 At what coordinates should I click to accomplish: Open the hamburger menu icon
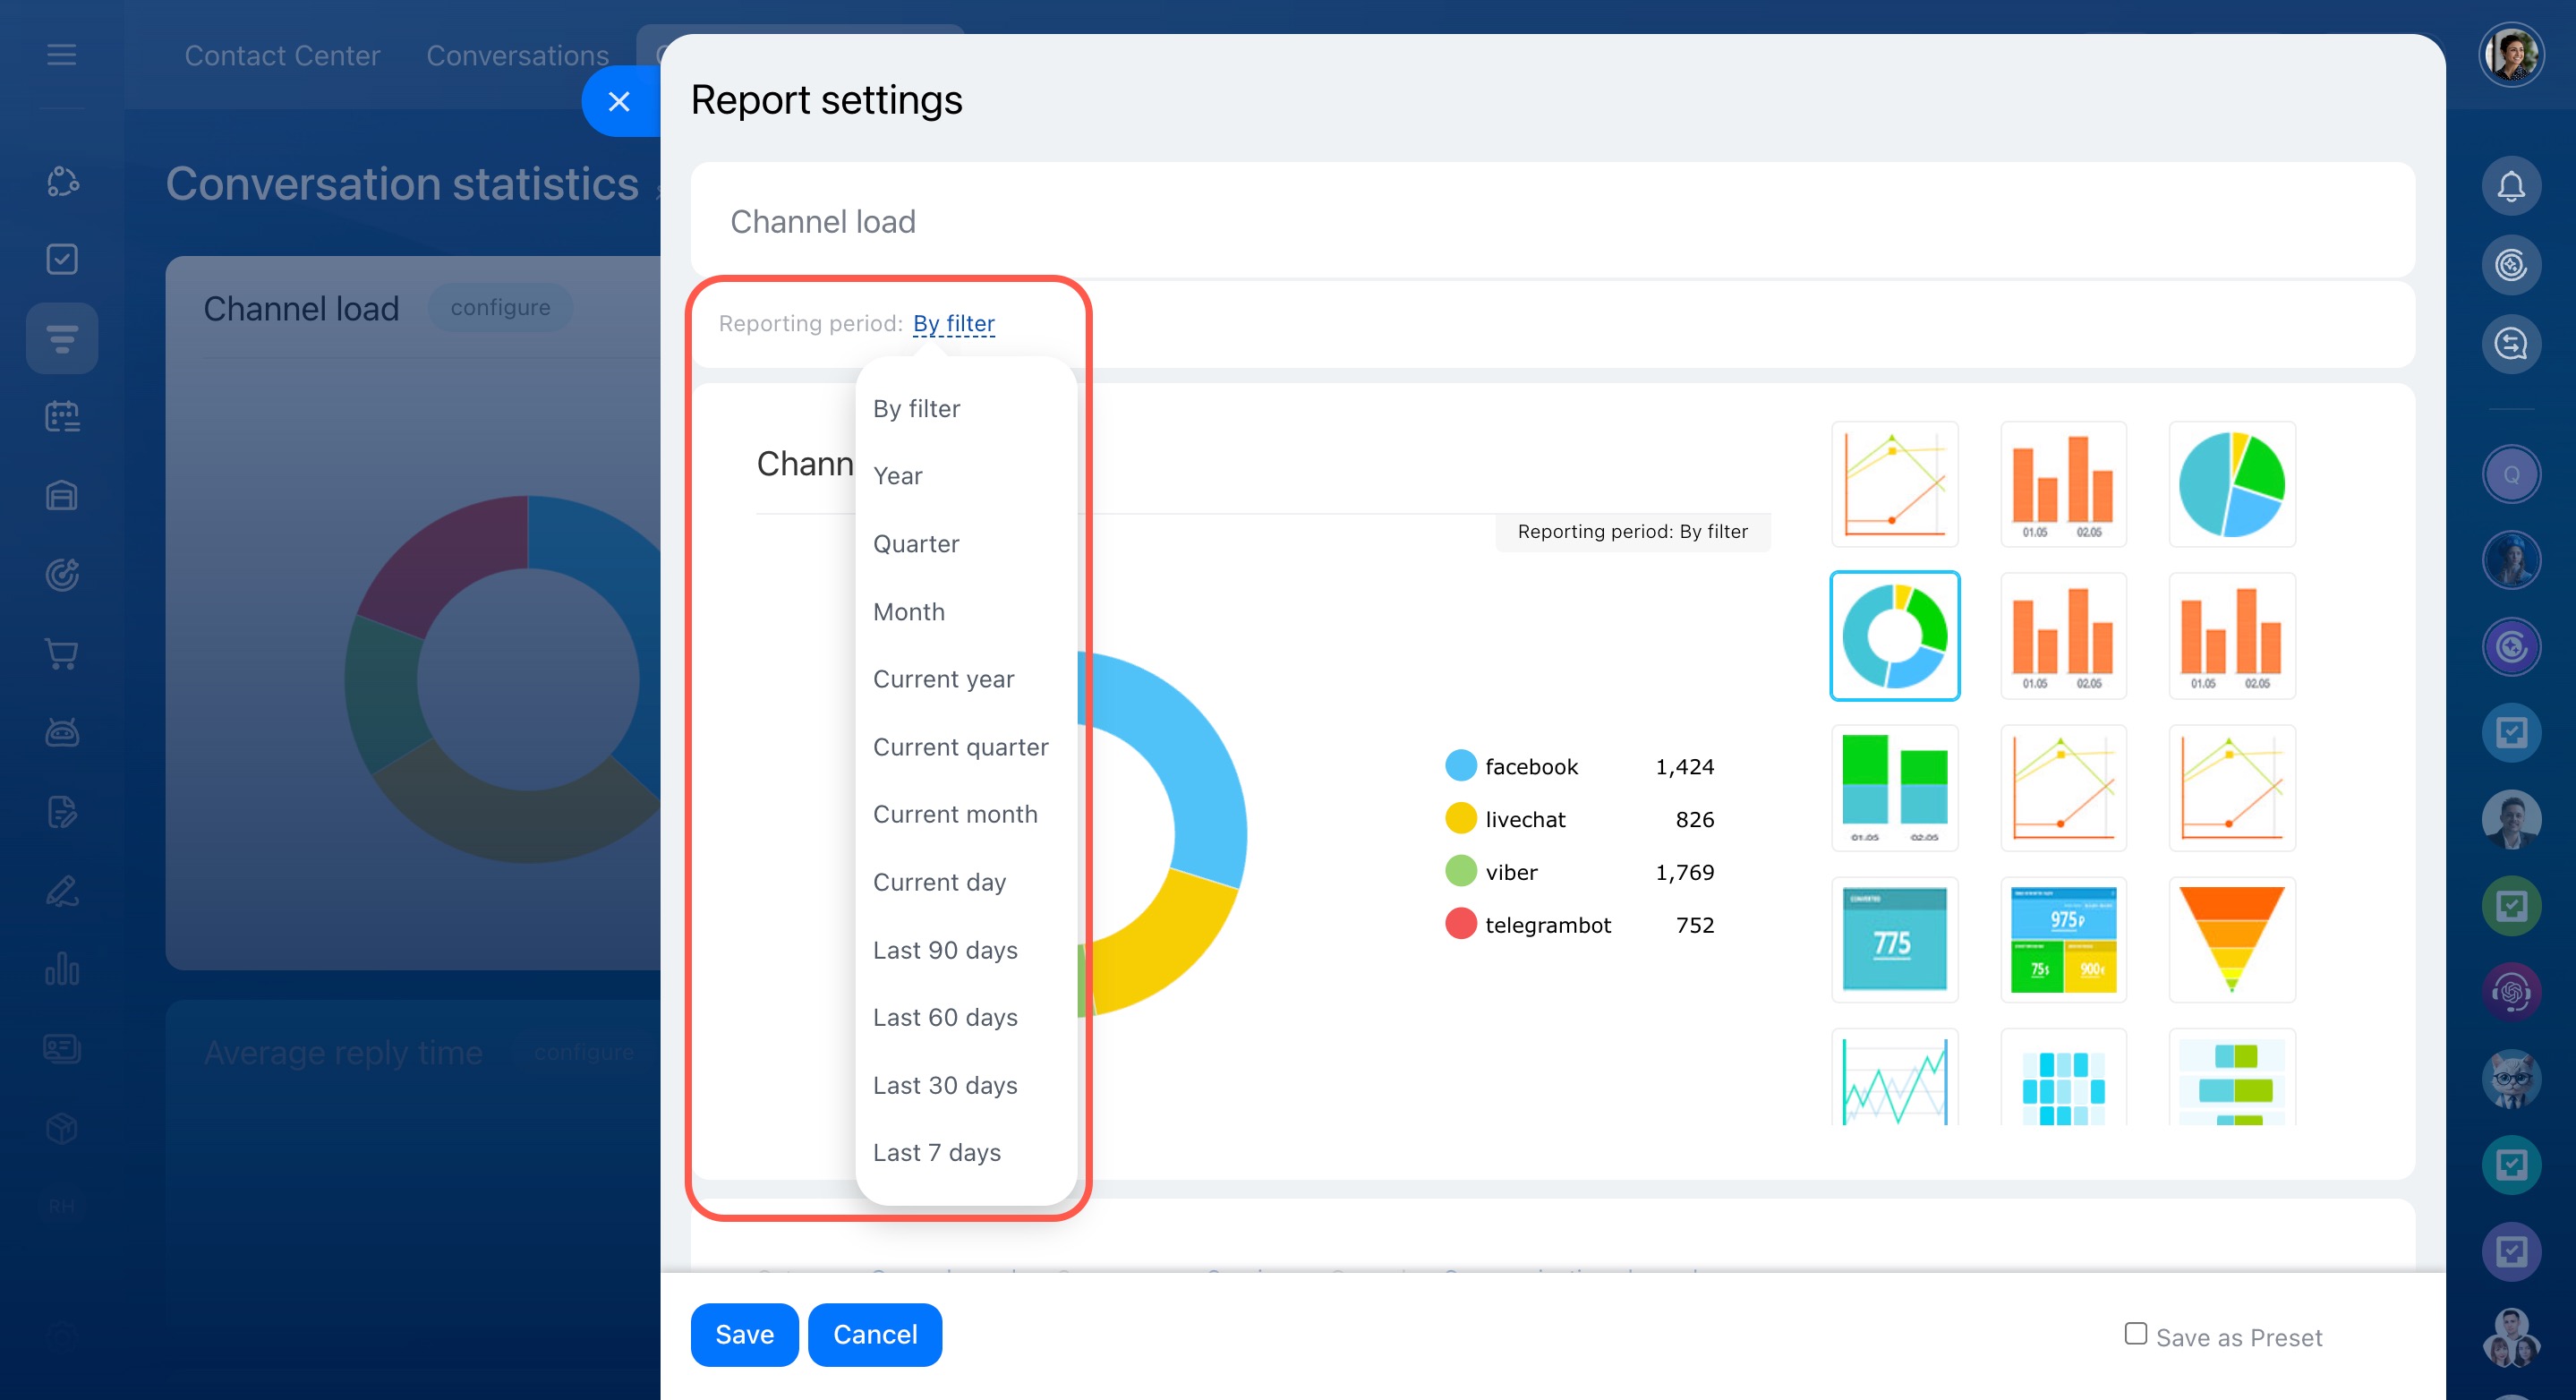(62, 55)
